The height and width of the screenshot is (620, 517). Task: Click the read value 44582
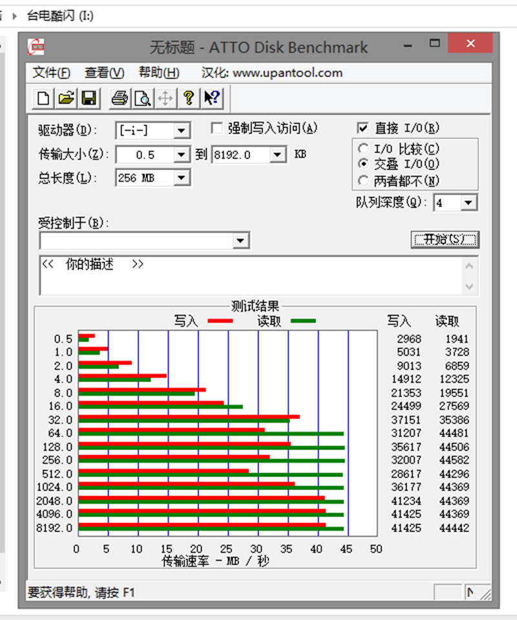pyautogui.click(x=454, y=460)
